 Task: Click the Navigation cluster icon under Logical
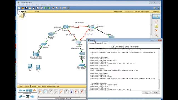[x=21, y=16]
